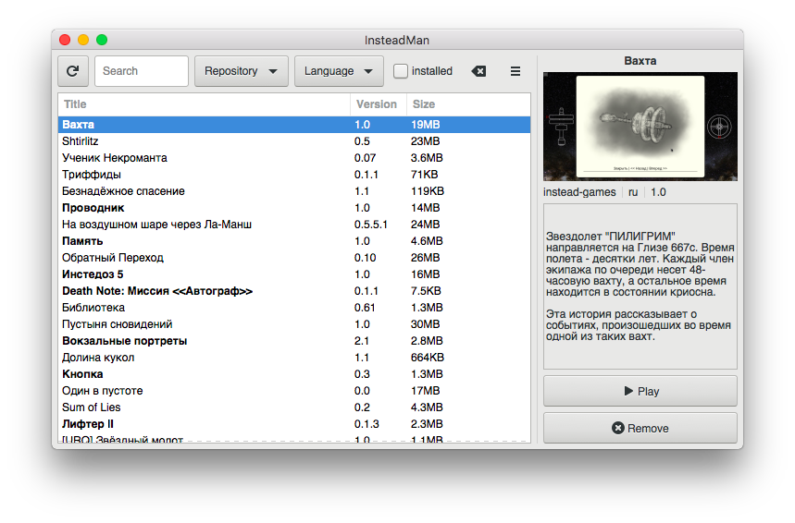Viewport: 795px width, 523px height.
Task: Expand the Repository dropdown
Action: 242,71
